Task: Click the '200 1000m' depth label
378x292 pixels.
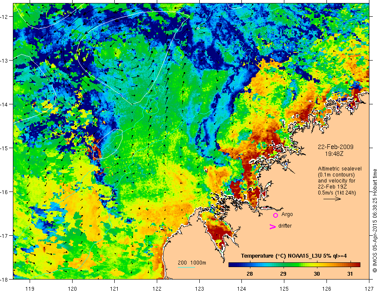Action: coord(192,263)
